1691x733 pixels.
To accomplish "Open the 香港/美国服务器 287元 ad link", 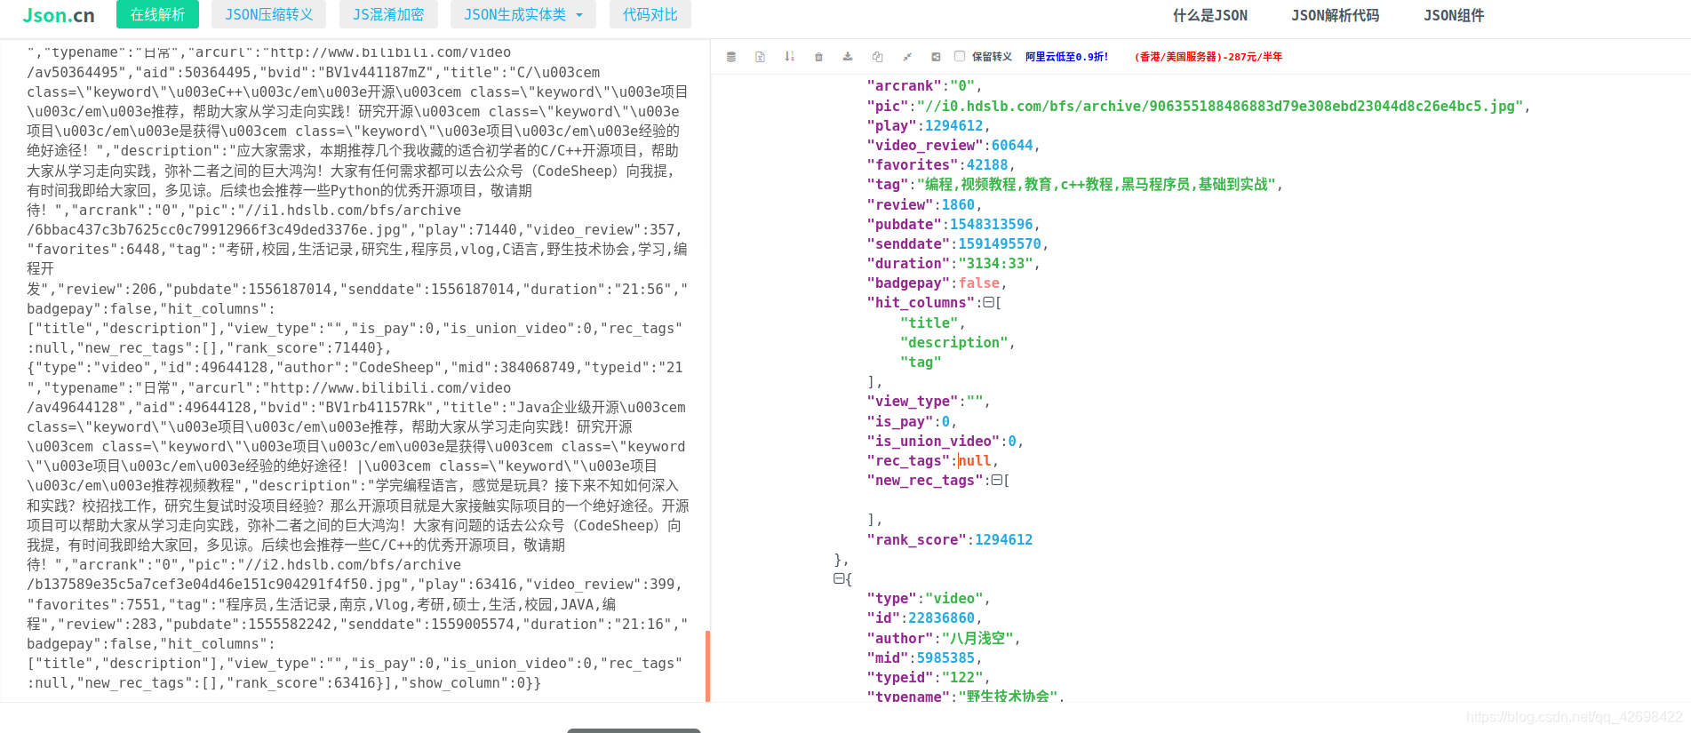I will [x=1208, y=57].
